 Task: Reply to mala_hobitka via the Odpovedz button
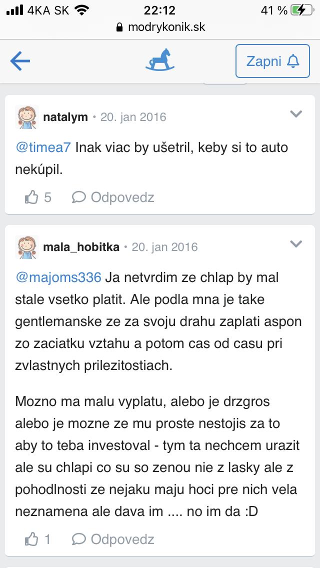[x=113, y=539]
